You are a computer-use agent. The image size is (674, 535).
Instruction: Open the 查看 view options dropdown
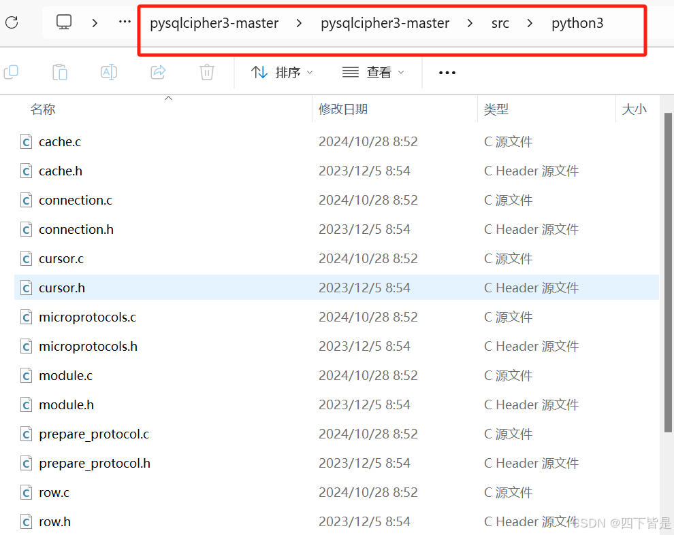[374, 72]
